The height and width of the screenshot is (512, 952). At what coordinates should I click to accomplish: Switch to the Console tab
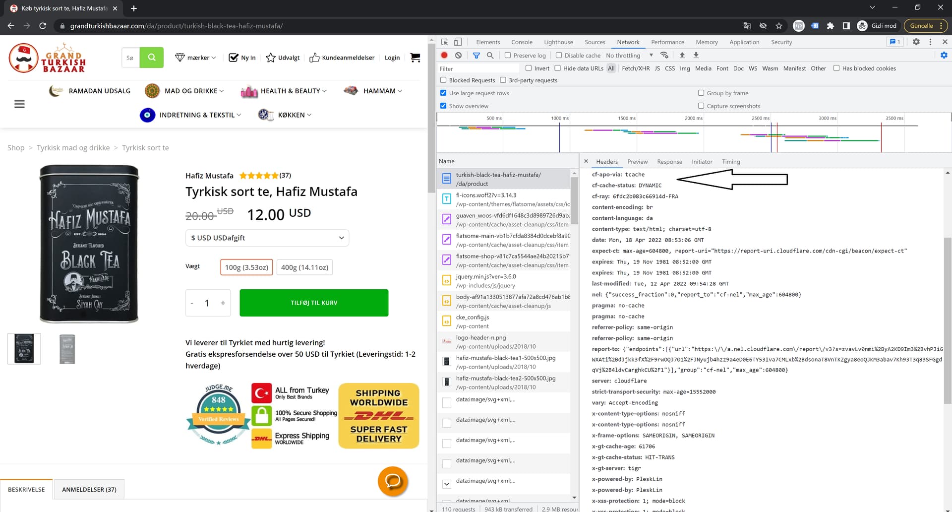[522, 42]
